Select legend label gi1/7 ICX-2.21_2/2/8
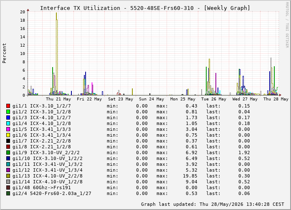Viewport: 291px width, 210px height. 42,141
